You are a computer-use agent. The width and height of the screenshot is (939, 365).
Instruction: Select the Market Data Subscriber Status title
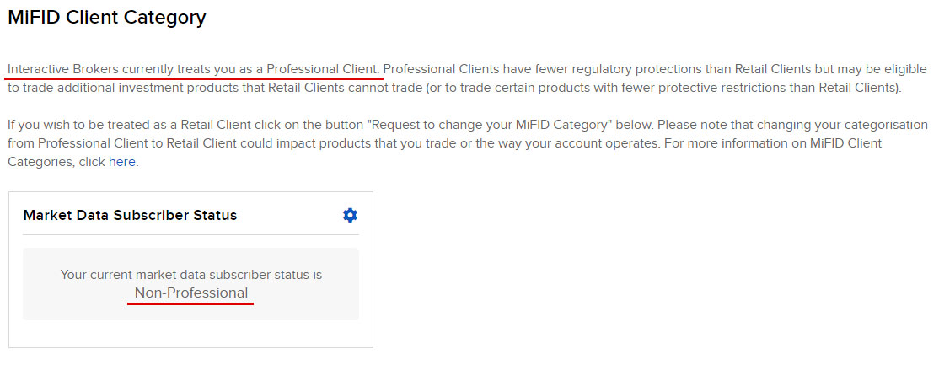point(130,215)
